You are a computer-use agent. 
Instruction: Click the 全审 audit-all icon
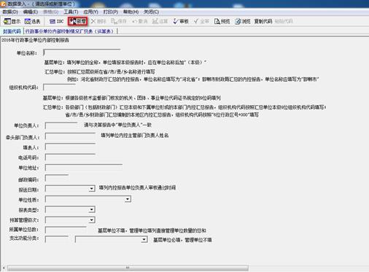(201, 21)
